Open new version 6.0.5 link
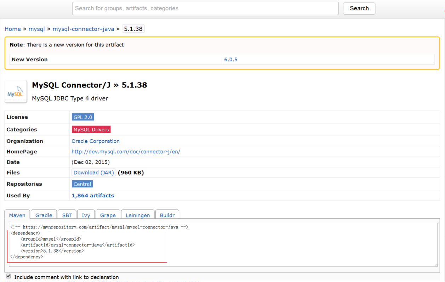Image resolution: width=445 pixels, height=282 pixels. click(231, 60)
